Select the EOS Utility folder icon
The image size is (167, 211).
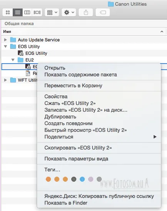tap(13, 47)
